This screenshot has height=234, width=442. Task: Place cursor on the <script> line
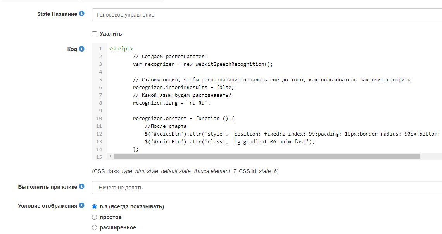pos(121,49)
